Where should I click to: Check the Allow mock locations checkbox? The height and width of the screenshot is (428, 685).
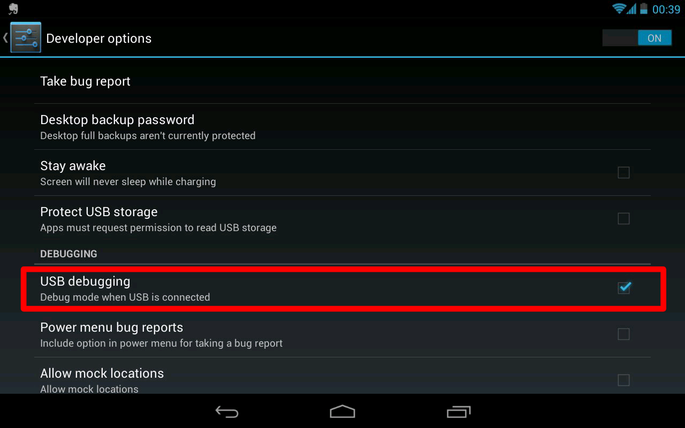623,380
